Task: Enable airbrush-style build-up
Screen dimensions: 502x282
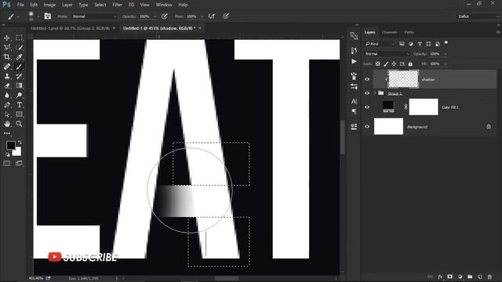Action: click(212, 16)
